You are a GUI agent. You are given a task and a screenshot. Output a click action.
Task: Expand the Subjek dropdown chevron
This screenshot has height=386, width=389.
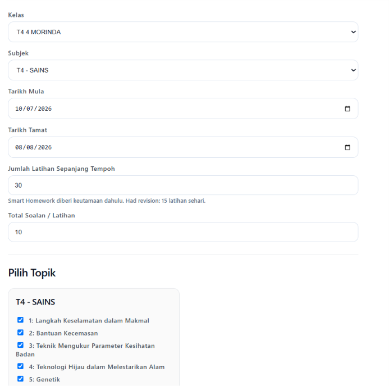point(353,70)
